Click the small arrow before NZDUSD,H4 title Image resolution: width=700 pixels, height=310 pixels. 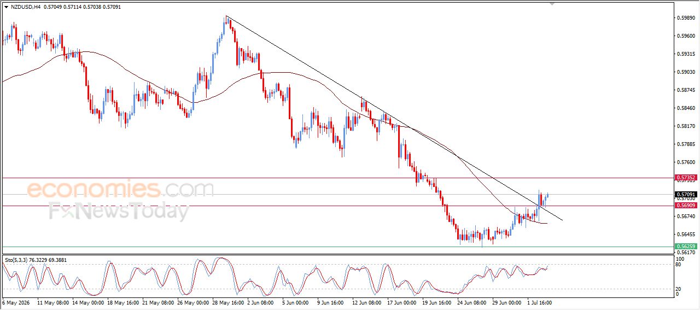[6, 7]
